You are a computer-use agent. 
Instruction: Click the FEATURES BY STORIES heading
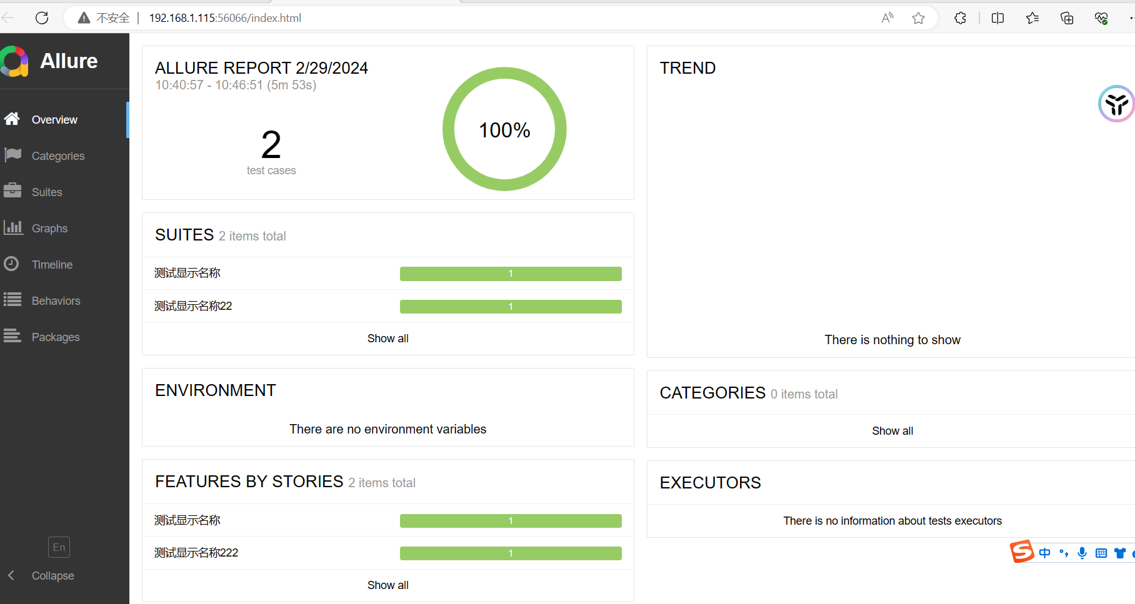coord(249,482)
